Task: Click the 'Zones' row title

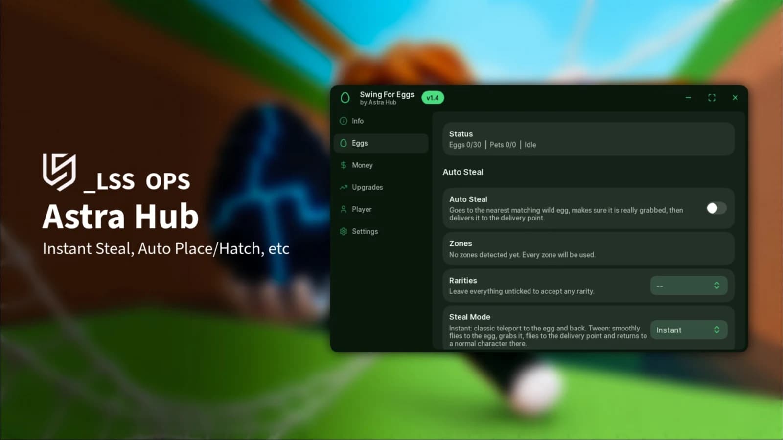Action: point(461,243)
